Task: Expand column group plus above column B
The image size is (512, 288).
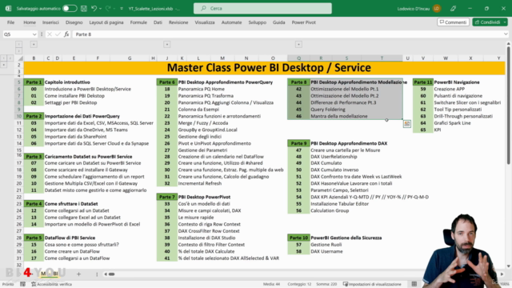Action: [34, 45]
